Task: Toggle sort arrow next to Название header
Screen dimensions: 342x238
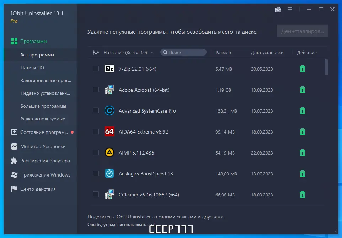Action: point(152,53)
